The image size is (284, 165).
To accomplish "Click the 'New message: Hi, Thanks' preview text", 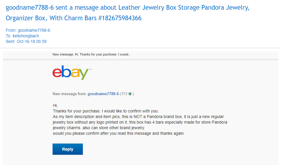I will pyautogui.click(x=92, y=55).
